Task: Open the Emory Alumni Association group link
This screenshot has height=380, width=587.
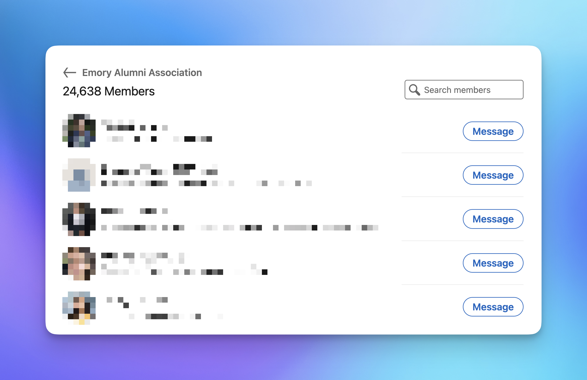Action: pos(142,72)
